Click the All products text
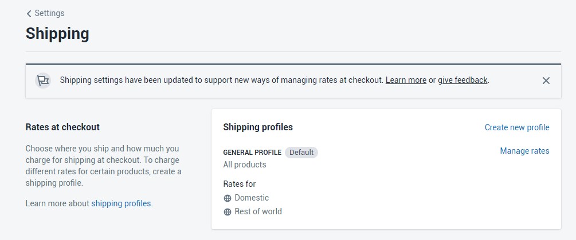576x240 pixels. [x=245, y=165]
